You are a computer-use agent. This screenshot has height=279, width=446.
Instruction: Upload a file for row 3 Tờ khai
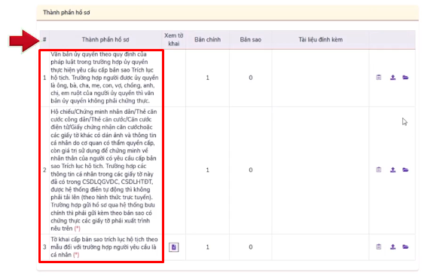393,247
